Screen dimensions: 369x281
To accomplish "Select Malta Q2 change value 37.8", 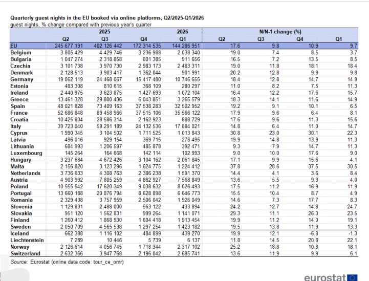I will click(x=235, y=167).
